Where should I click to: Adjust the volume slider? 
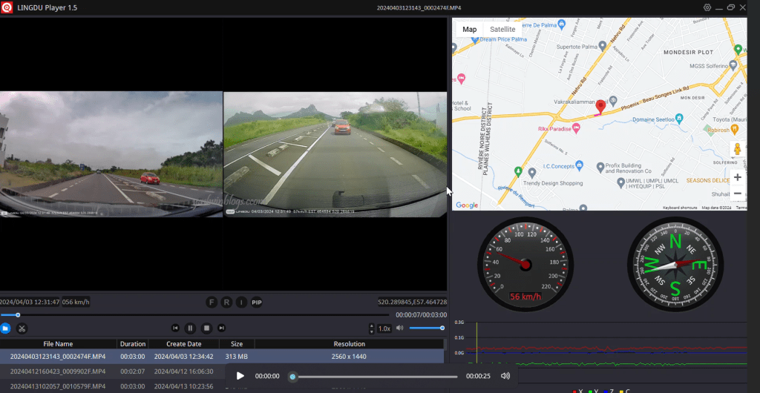coord(426,328)
